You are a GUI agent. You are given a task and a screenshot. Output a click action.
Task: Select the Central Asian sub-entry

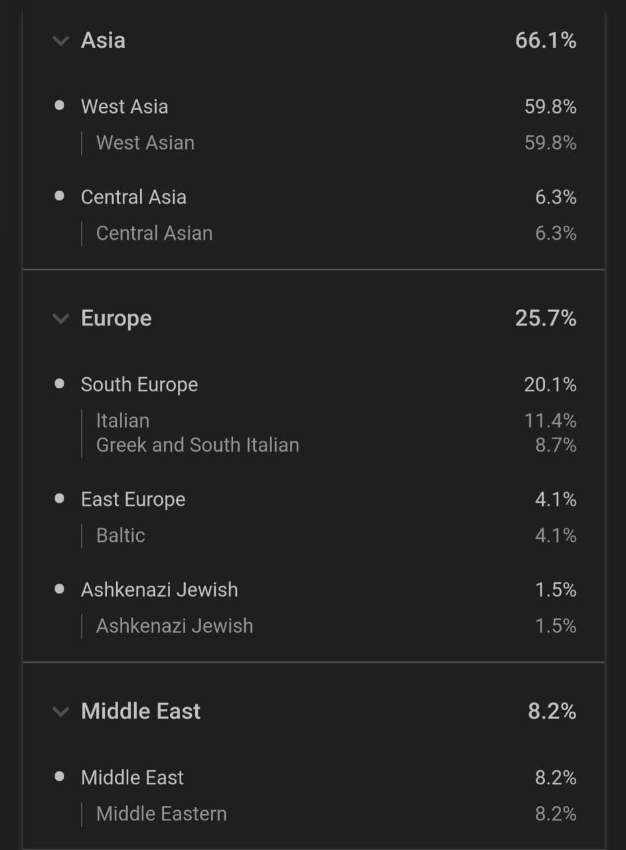point(154,233)
